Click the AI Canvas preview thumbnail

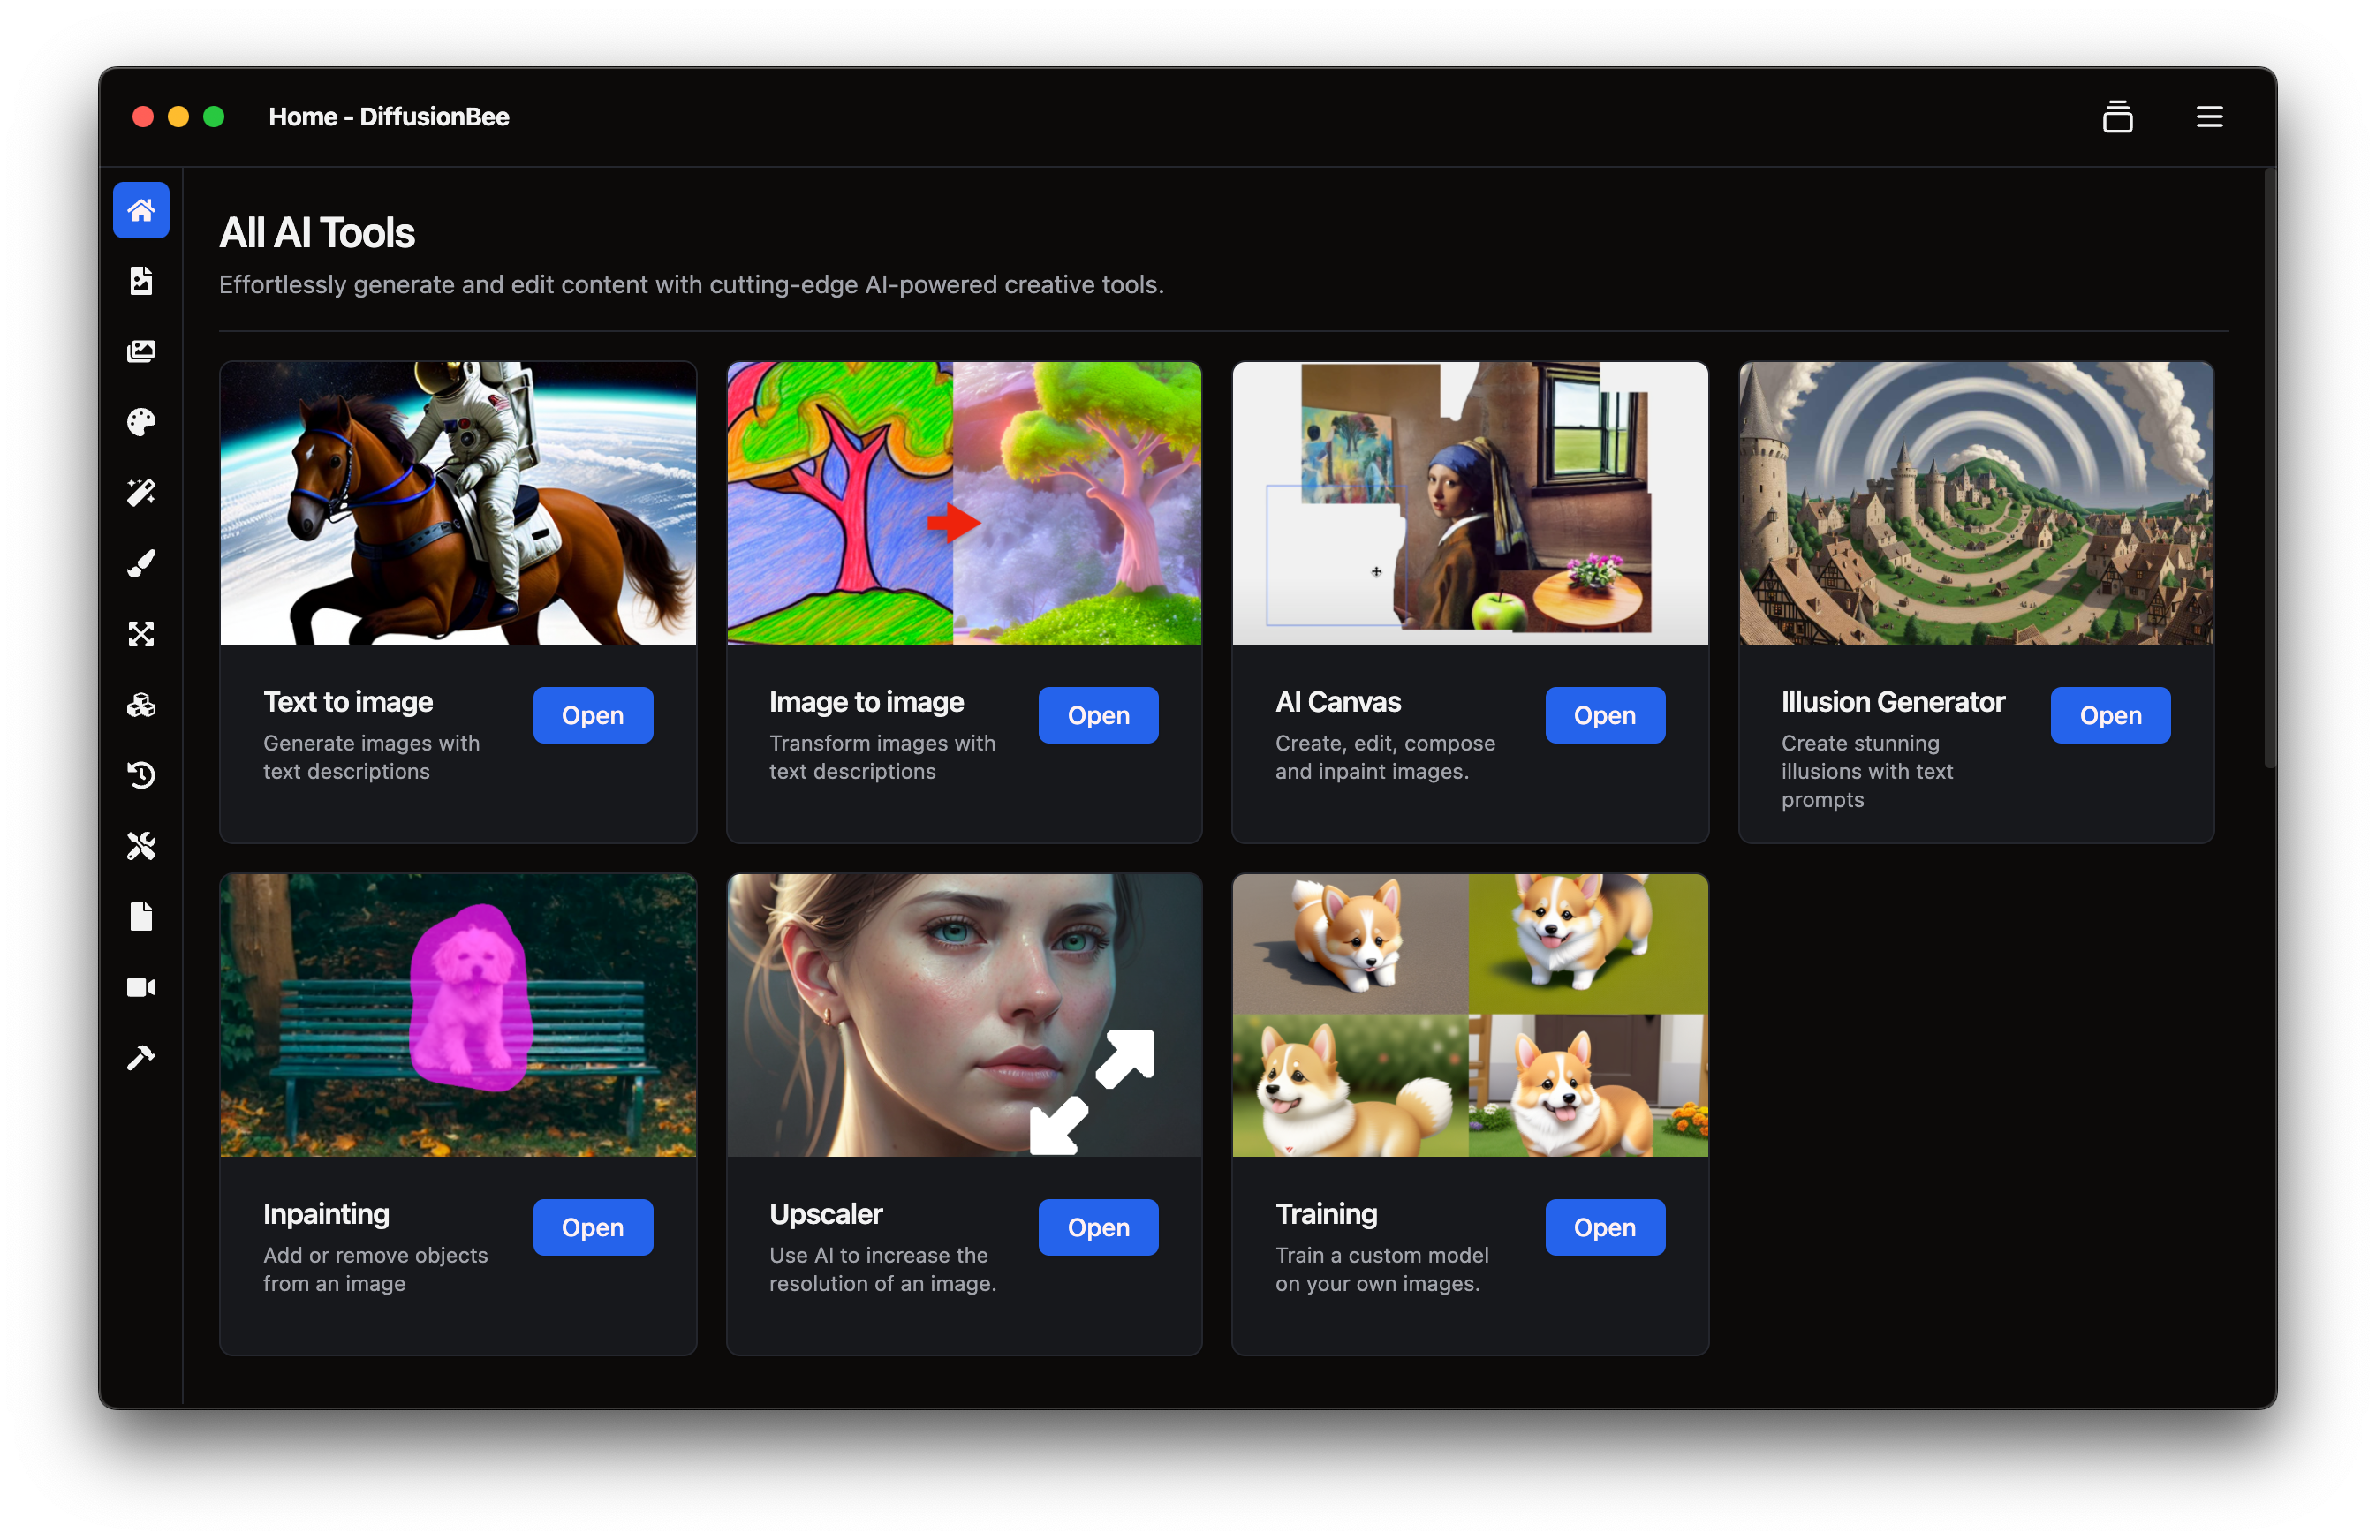click(1469, 503)
